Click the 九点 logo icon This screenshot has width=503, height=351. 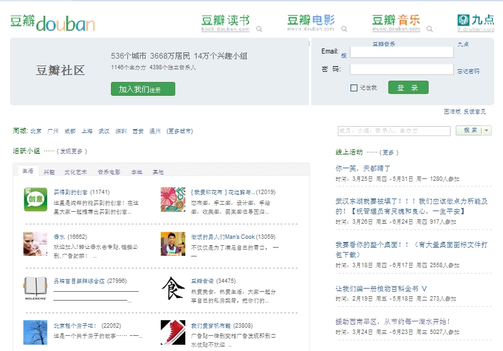463,20
